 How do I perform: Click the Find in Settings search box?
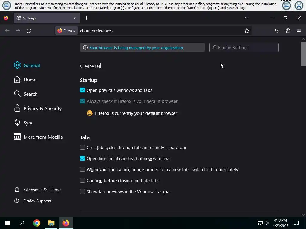coord(244,47)
